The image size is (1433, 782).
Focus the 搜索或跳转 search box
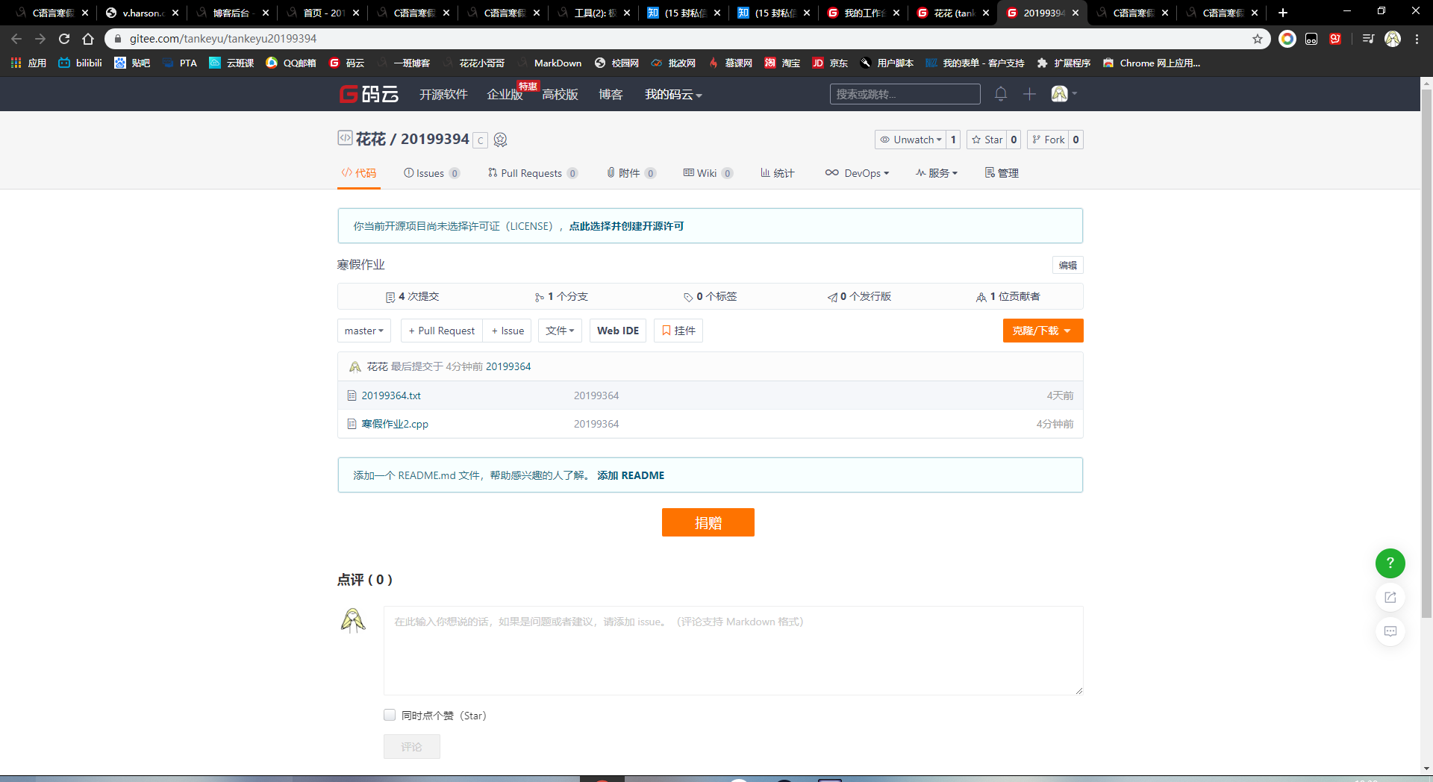(905, 94)
